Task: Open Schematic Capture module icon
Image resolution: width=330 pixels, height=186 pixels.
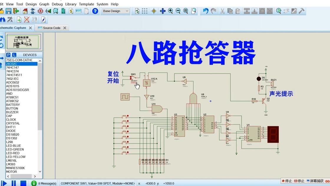Action: pyautogui.click(x=33, y=11)
